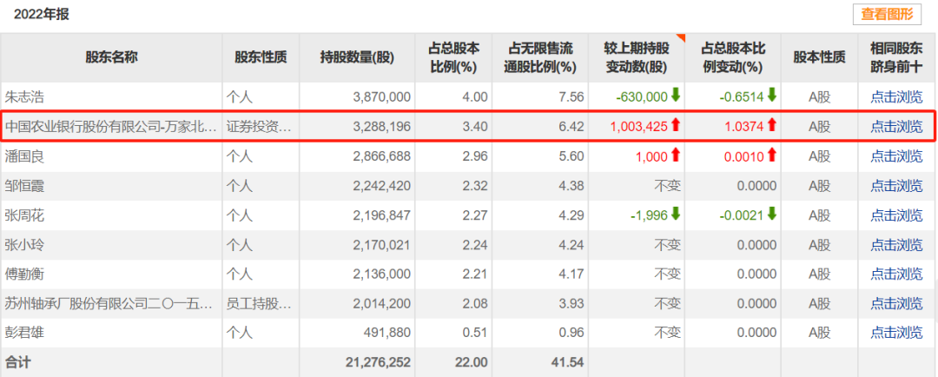The height and width of the screenshot is (377, 938).
Task: Select shareholder name 张小玲
Action: click(x=24, y=245)
